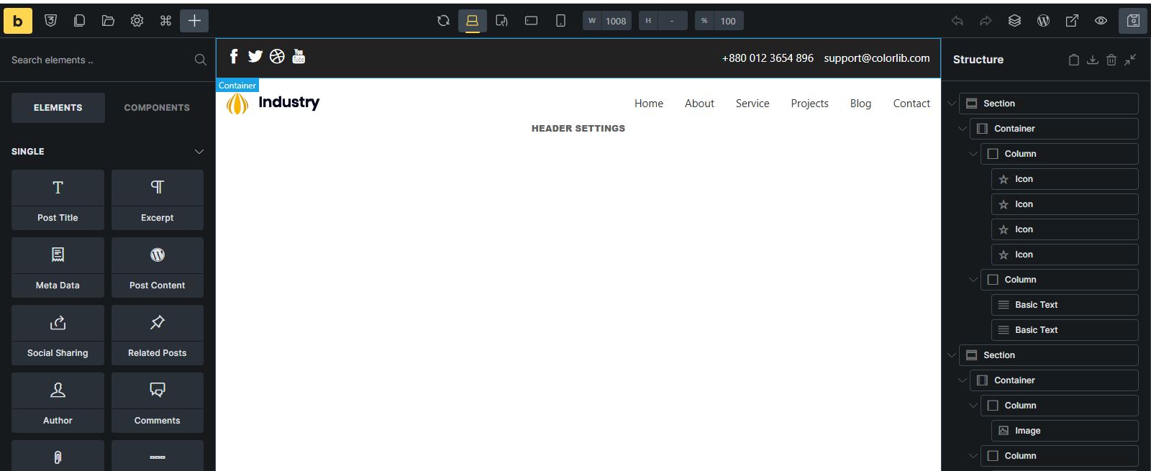Open the WordPress dashboard icon
The image size is (1151, 471).
(x=1043, y=21)
